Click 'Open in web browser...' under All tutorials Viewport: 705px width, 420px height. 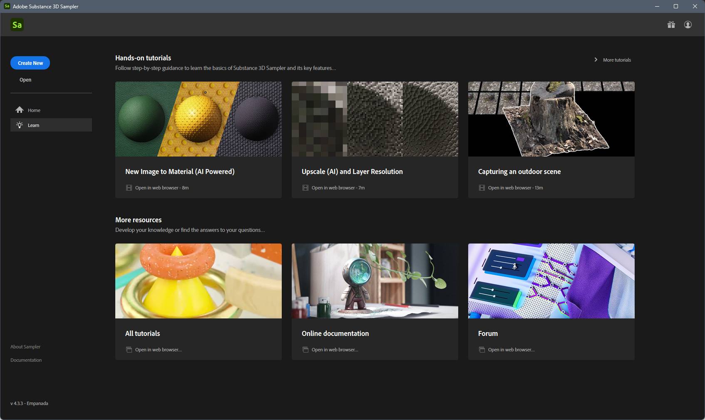coord(158,350)
